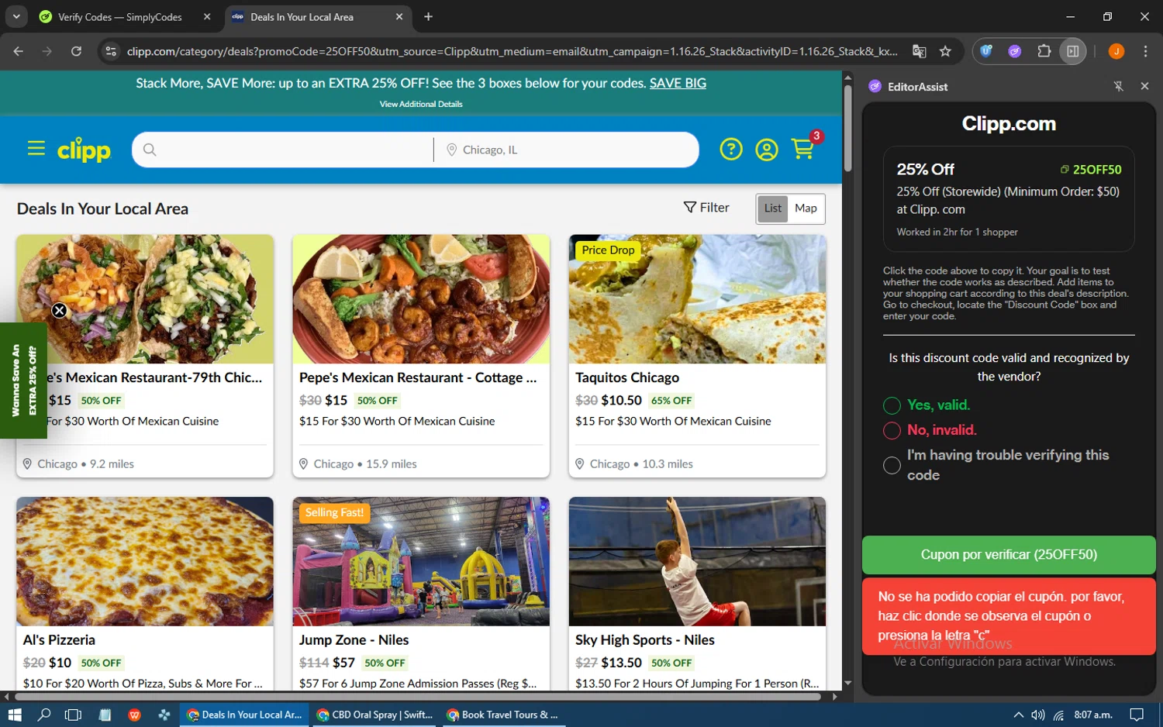Click the Taquitos Chicago title
This screenshot has height=727, width=1163.
coord(627,377)
